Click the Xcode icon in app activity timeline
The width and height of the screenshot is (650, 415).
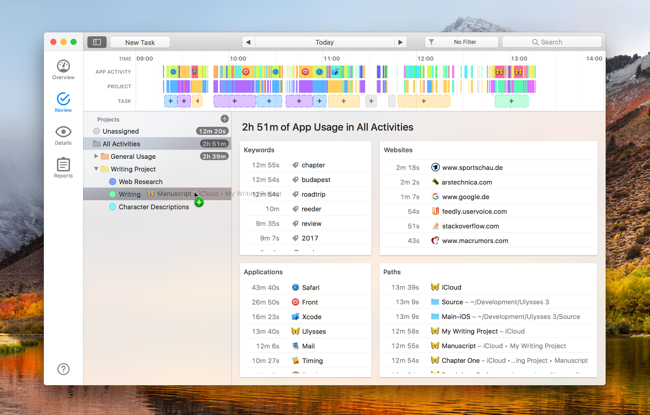(x=335, y=72)
